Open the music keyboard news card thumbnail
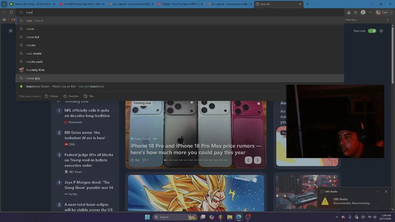 307,192
